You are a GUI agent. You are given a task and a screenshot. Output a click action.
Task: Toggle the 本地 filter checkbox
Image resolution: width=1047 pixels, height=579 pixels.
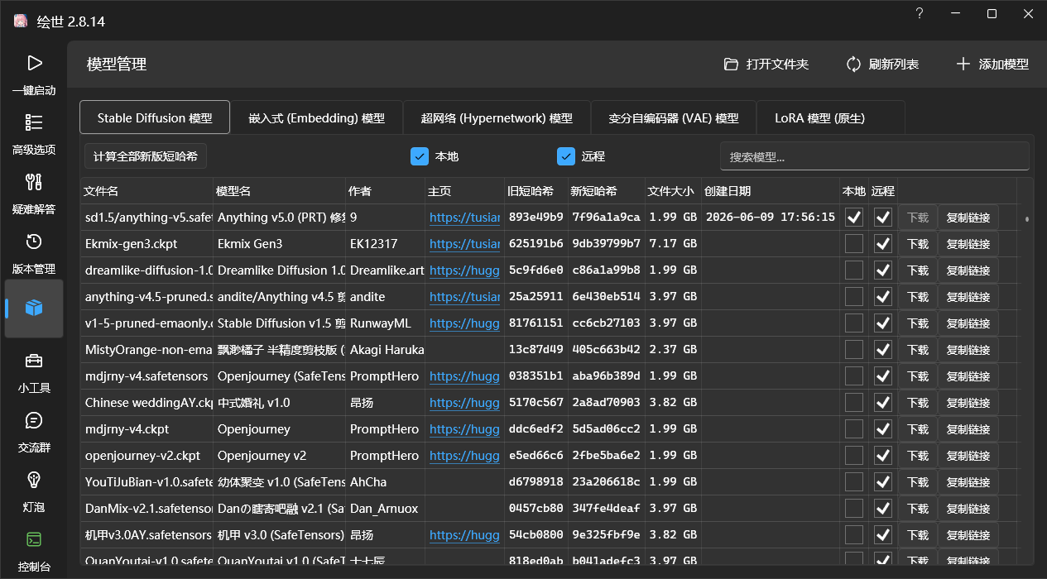coord(420,156)
